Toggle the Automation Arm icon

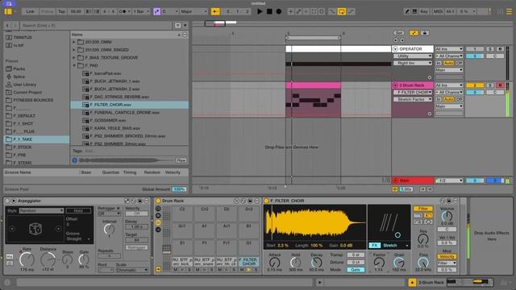pos(298,11)
